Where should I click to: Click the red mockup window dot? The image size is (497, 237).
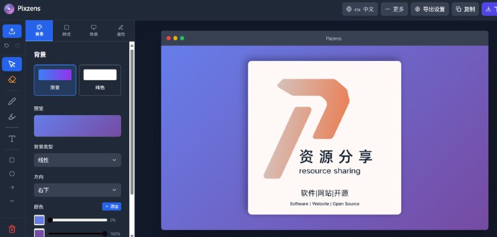point(168,39)
